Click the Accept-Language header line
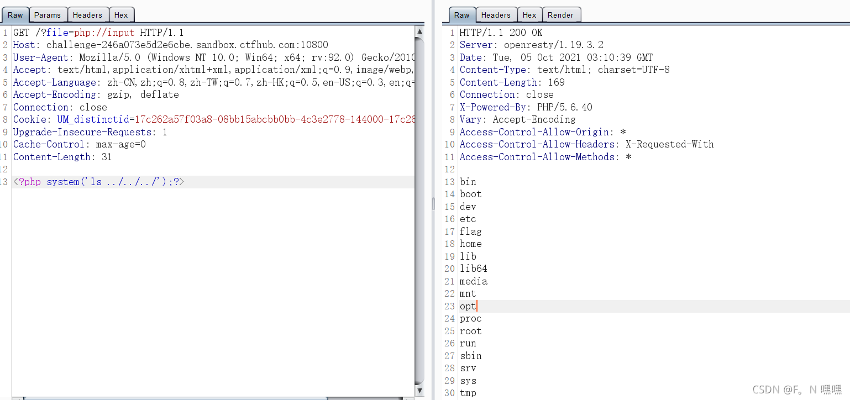 click(214, 82)
